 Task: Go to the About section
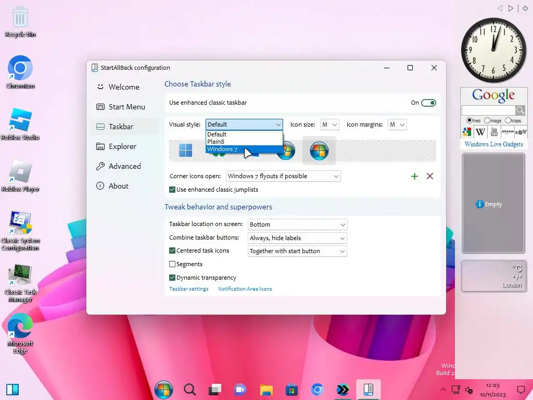click(x=124, y=186)
